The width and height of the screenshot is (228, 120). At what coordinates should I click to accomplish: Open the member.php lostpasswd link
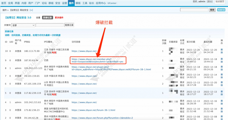[x=97, y=60]
